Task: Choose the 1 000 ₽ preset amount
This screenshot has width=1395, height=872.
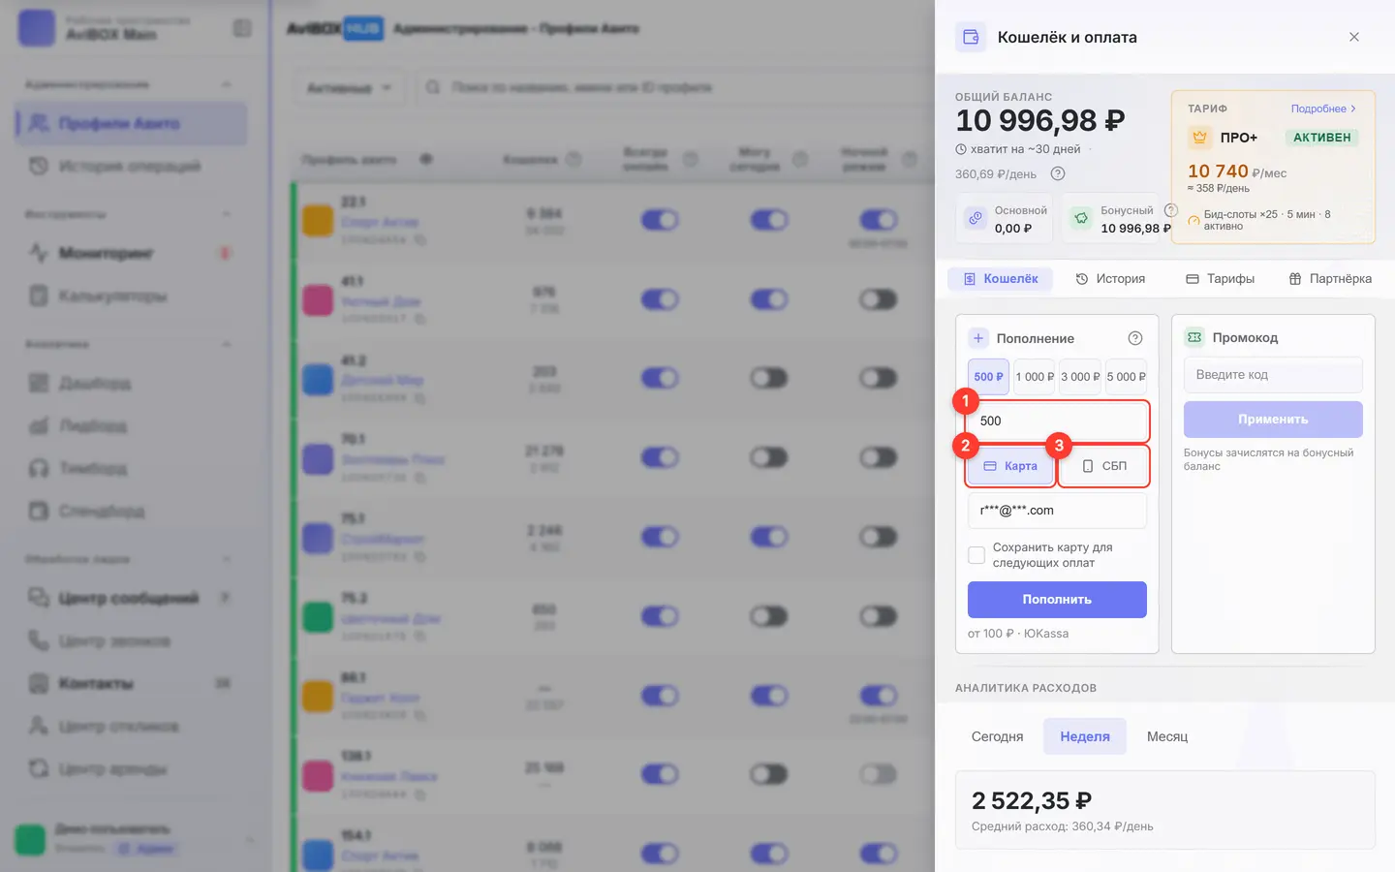Action: point(1035,377)
